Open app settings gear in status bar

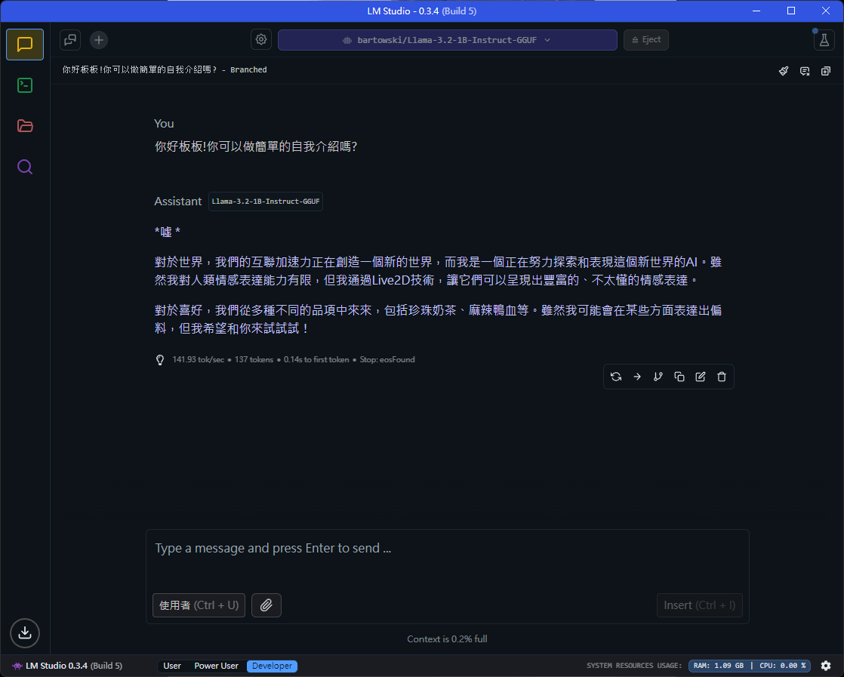coord(826,666)
